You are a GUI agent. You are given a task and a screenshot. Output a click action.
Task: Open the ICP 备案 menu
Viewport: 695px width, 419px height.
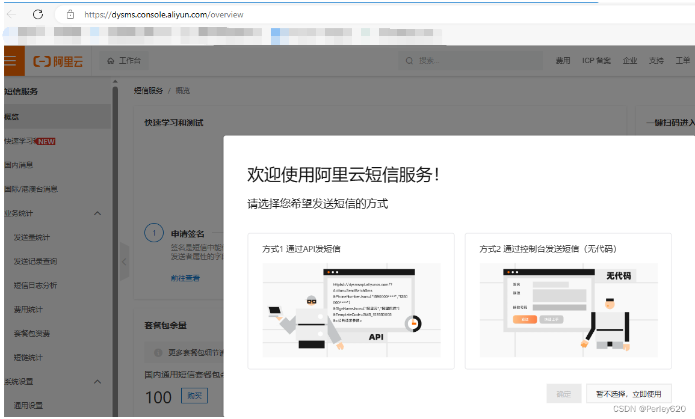[x=596, y=61]
